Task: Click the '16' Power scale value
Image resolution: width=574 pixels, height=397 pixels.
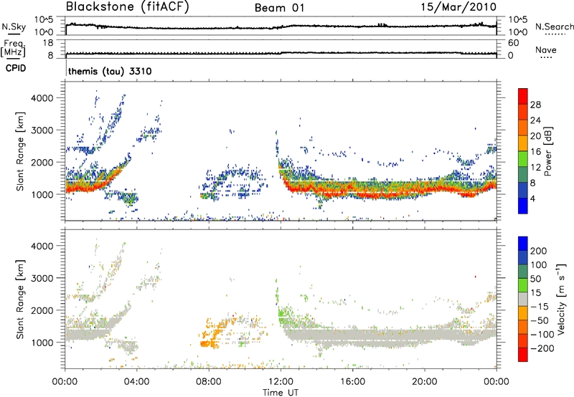Action: coord(535,152)
